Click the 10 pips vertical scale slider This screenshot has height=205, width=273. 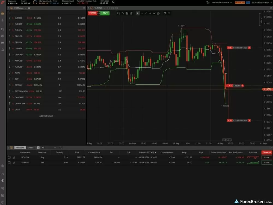(x=260, y=19)
